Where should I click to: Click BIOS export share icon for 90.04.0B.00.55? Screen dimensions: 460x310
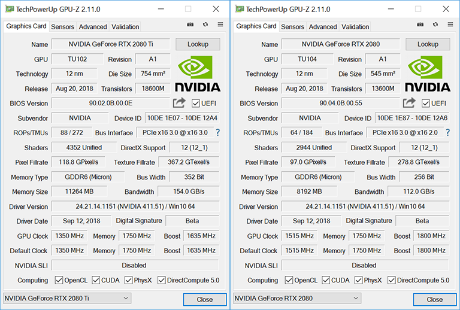tap(409, 102)
